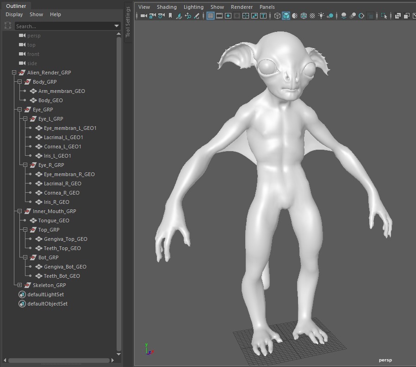Select Cornea_L_GEO1 in the Outliner
Viewport: 416px width, 367px height.
point(62,147)
